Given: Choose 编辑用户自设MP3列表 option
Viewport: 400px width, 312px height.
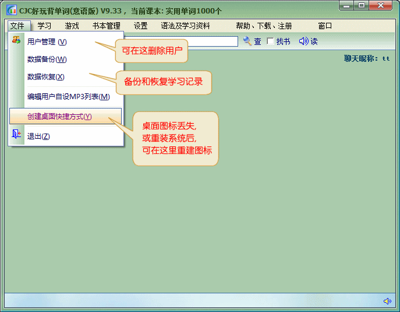Looking at the screenshot, I should pos(68,97).
